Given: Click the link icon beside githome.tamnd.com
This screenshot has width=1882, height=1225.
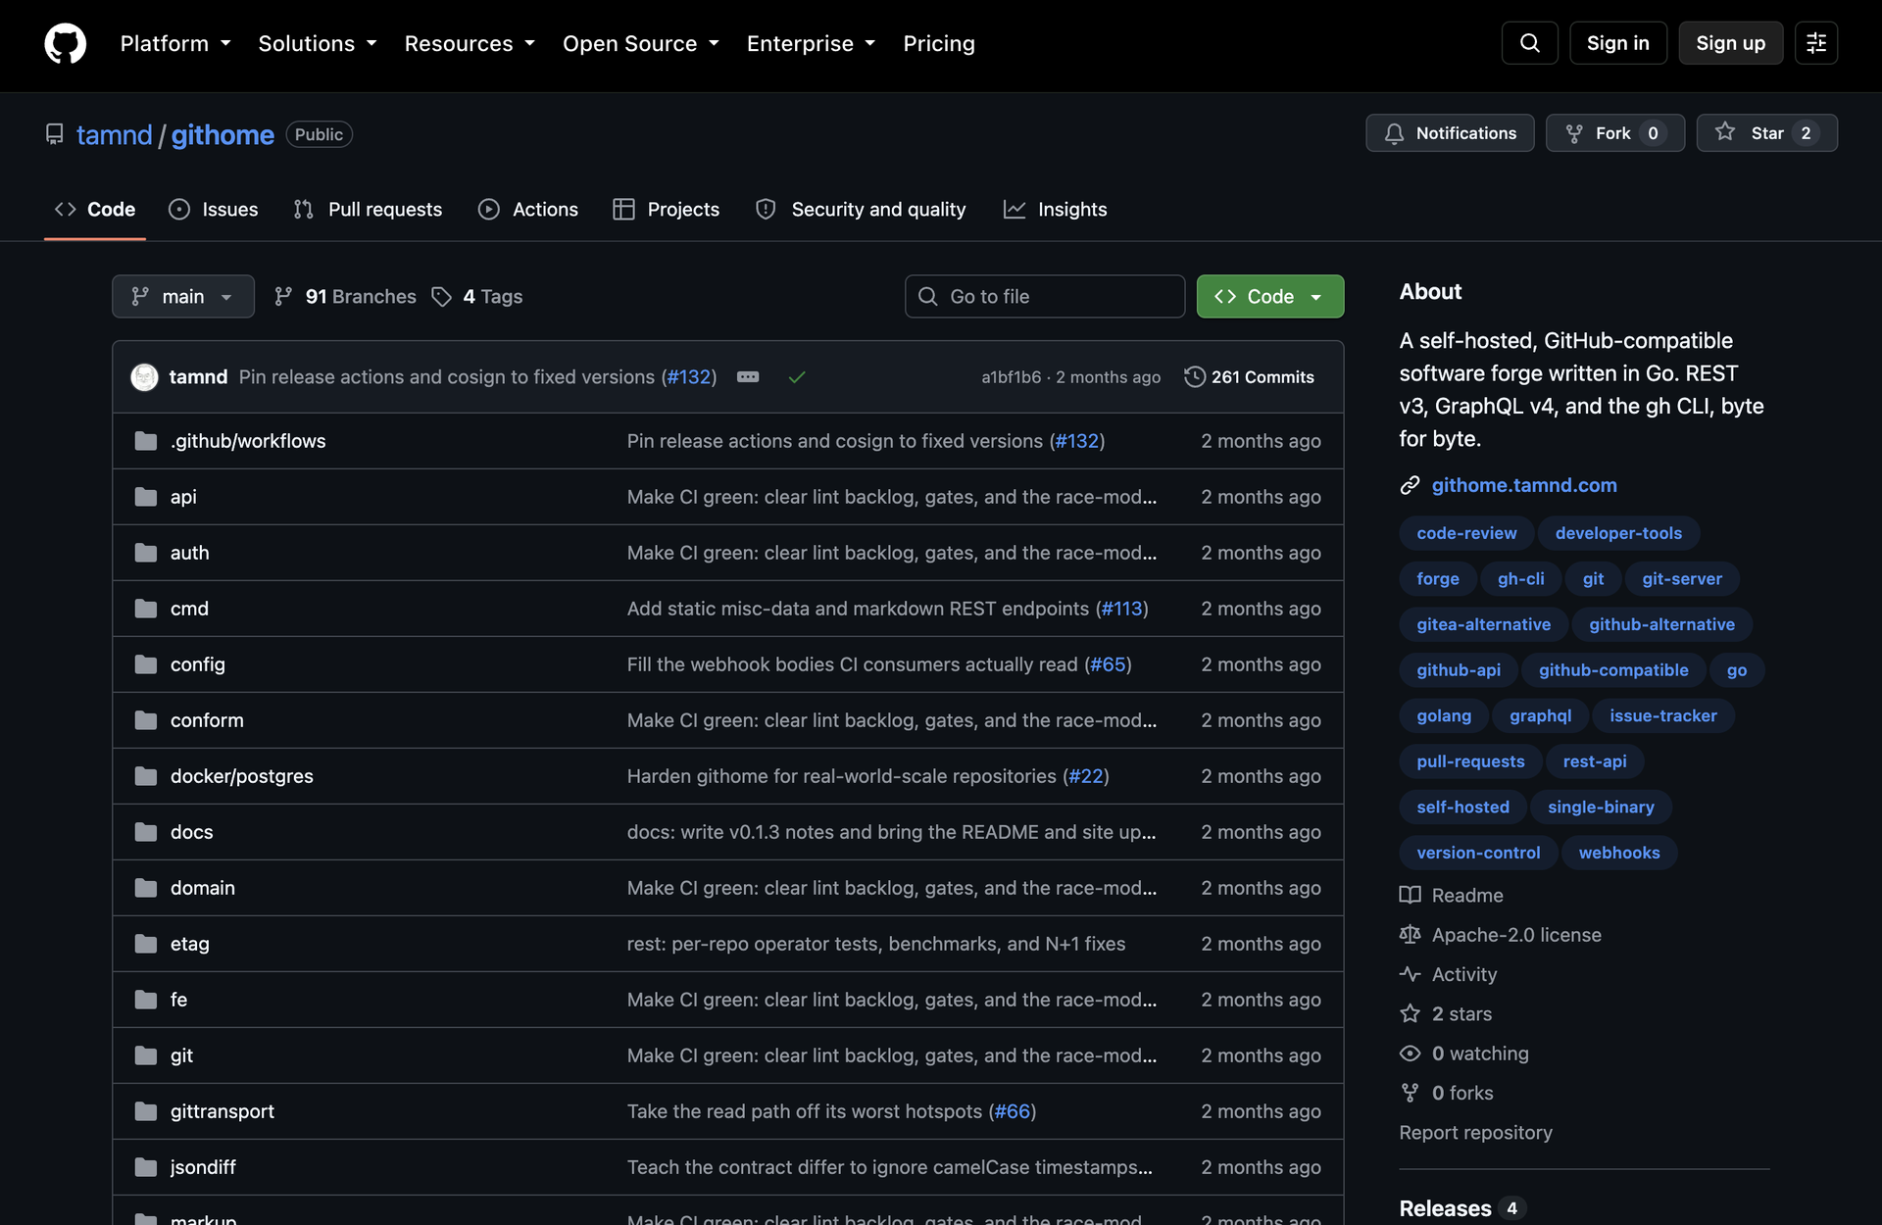Looking at the screenshot, I should (1410, 485).
